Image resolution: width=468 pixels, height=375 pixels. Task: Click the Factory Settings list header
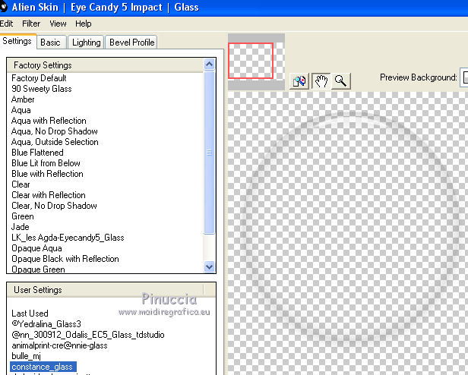105,65
